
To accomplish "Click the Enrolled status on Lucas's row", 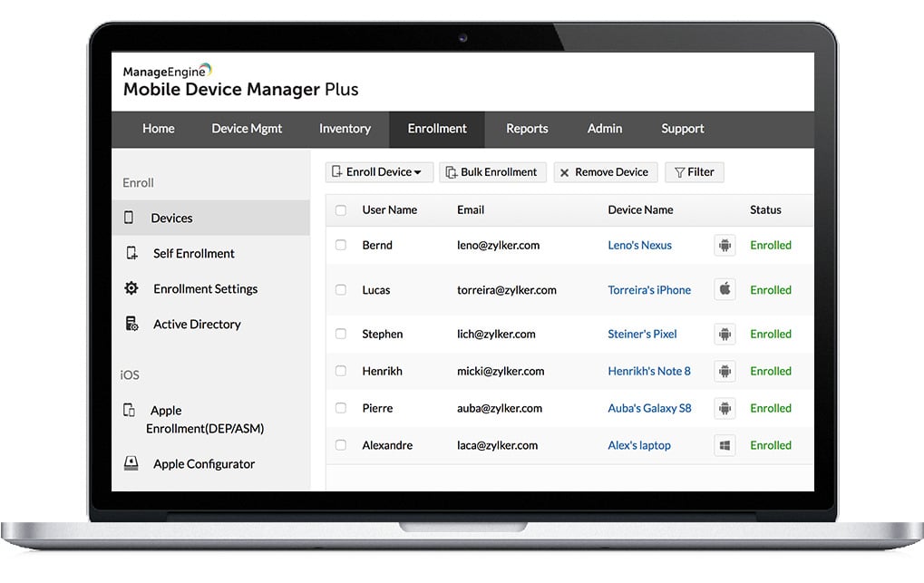I will 771,289.
